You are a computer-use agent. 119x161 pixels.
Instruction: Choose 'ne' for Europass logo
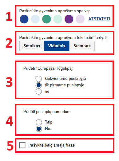click(x=39, y=91)
